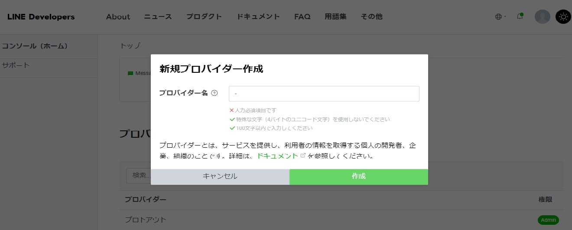This screenshot has width=572, height=230.
Task: Click the 100文字以内 validation message
Action: [x=274, y=128]
